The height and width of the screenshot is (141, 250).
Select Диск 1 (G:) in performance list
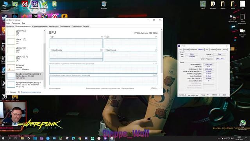tap(25, 42)
